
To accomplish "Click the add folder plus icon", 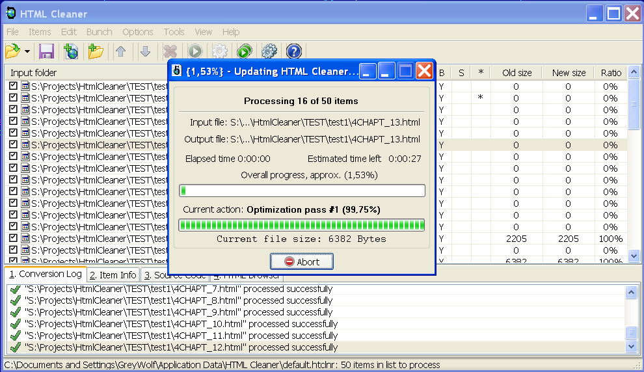I will pos(96,51).
